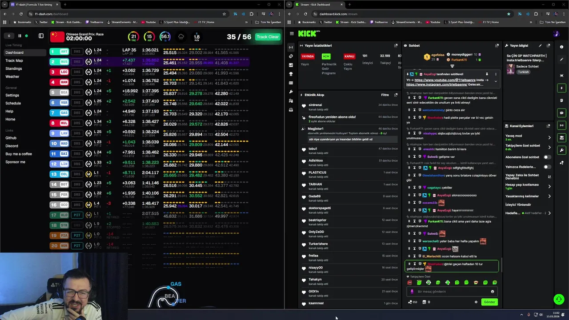
Task: Toggle the f1-dash sidebar panel icon
Action: (41, 36)
